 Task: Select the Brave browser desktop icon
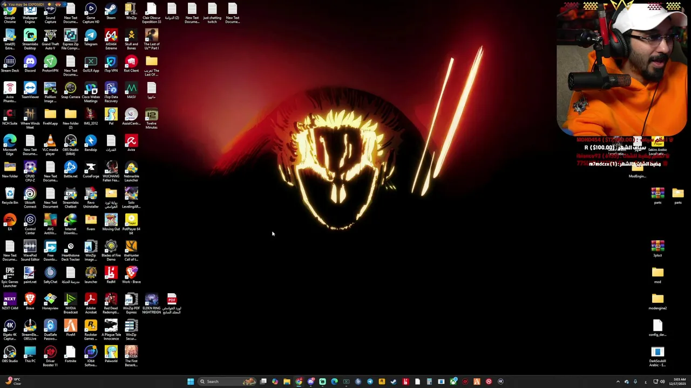[x=30, y=302]
